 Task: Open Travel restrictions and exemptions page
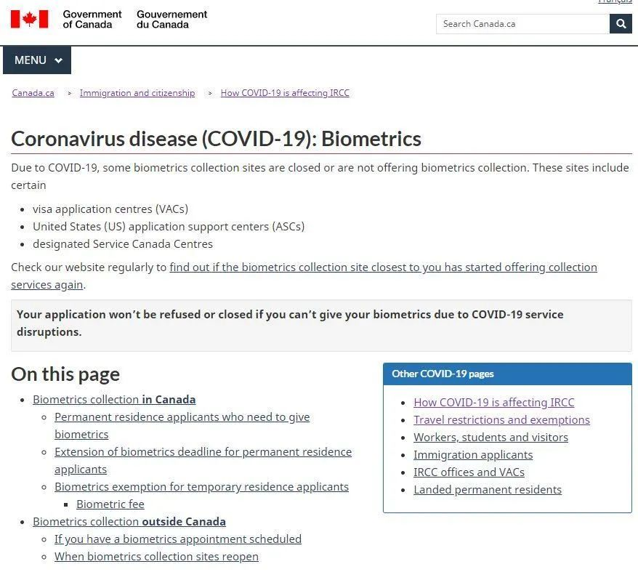(501, 420)
